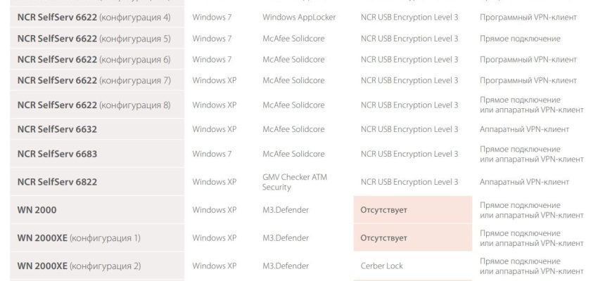Click the Cerber Lock cell
Image resolution: width=612 pixels, height=281 pixels.
coord(381,266)
